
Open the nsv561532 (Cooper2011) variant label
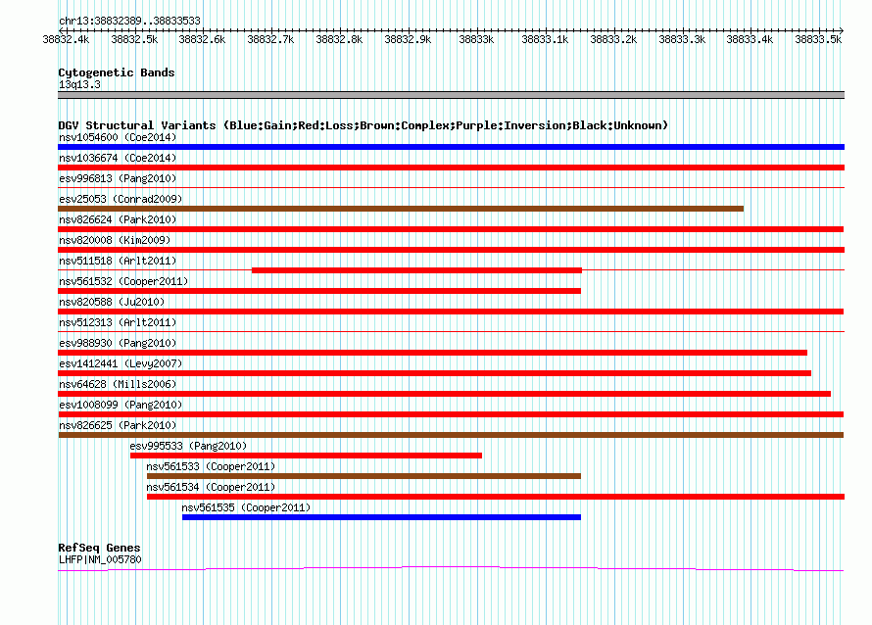click(123, 281)
